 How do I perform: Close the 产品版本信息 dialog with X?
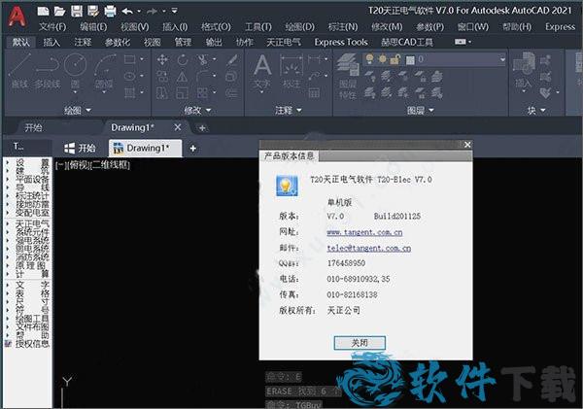pos(467,145)
